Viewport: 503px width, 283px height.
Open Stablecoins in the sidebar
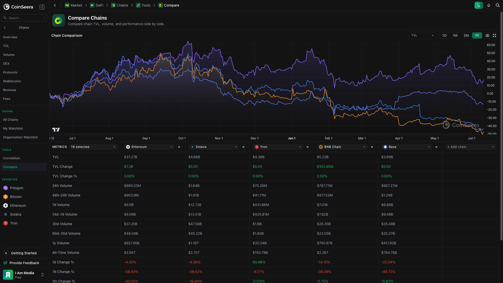pos(24,81)
